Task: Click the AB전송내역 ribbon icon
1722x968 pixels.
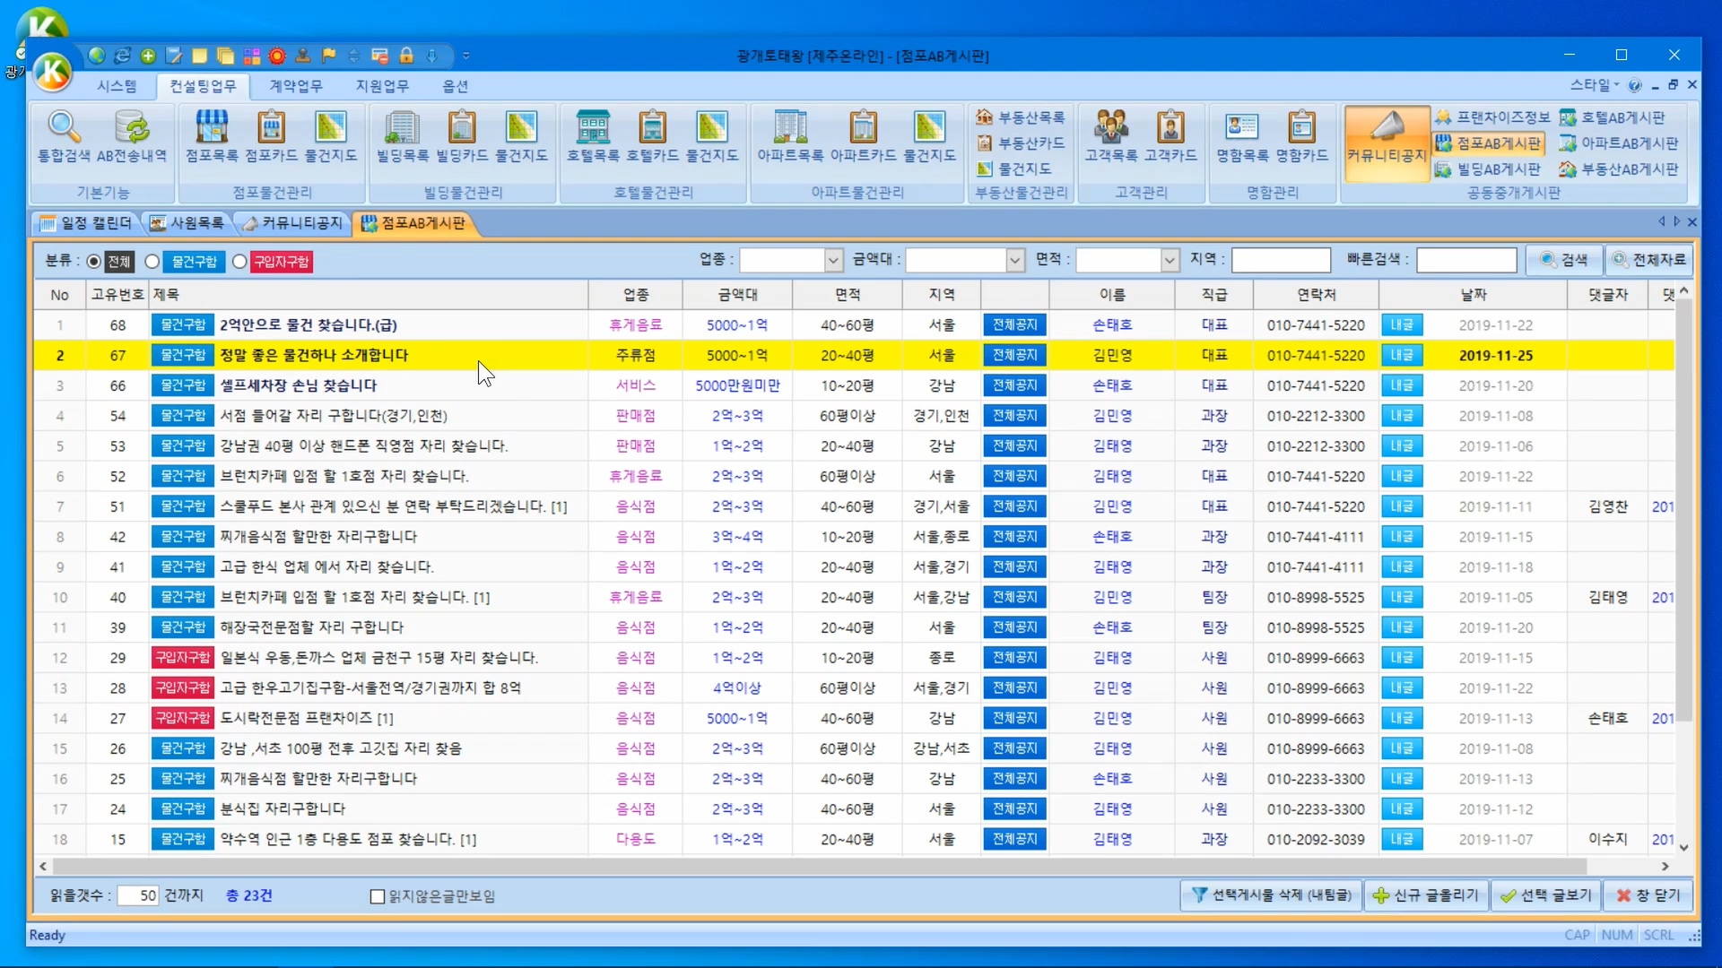Action: click(132, 130)
